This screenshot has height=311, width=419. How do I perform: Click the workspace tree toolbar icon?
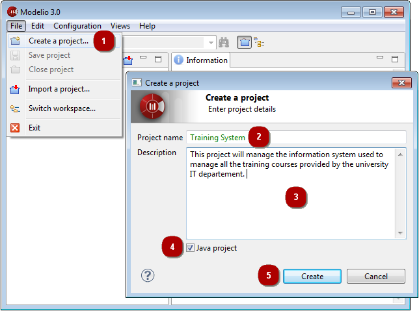(x=259, y=42)
